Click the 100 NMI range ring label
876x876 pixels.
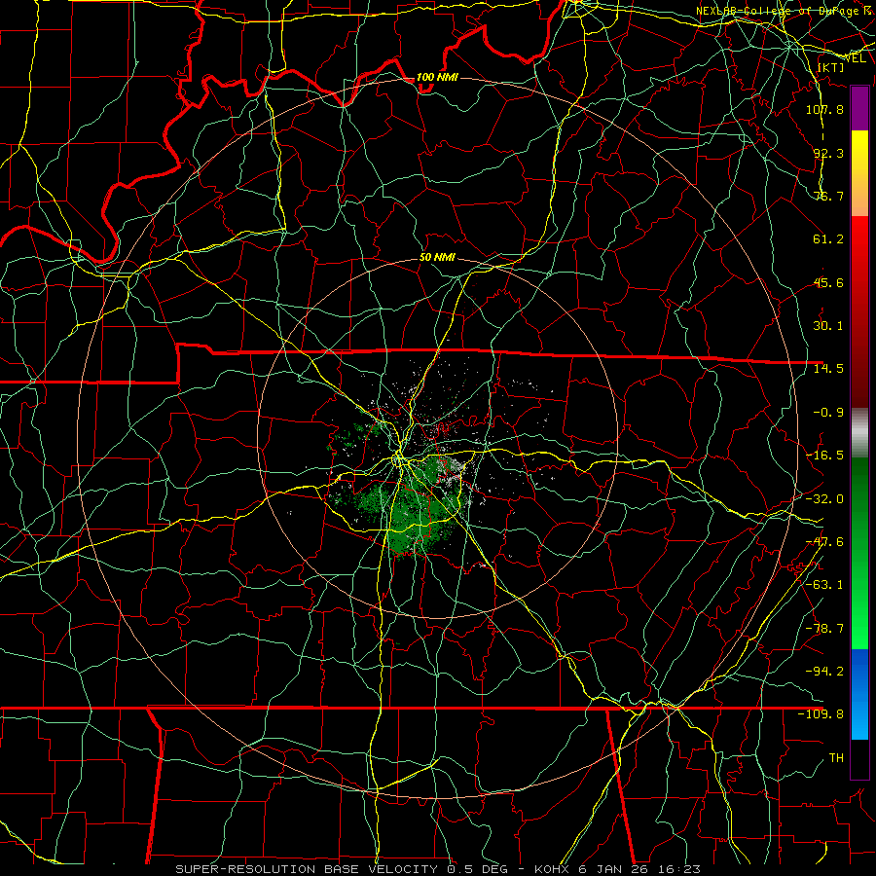(x=437, y=77)
